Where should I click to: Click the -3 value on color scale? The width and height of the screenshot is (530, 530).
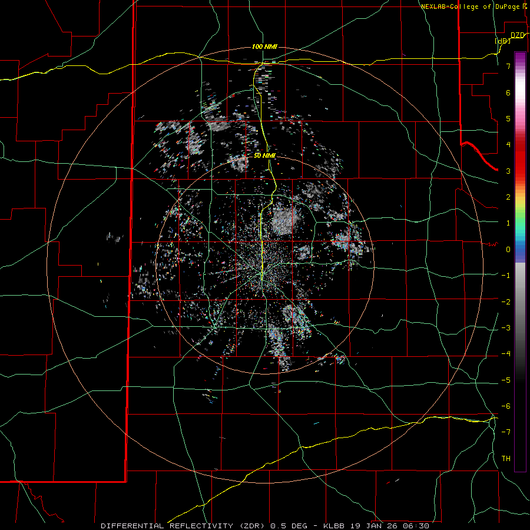pyautogui.click(x=506, y=328)
